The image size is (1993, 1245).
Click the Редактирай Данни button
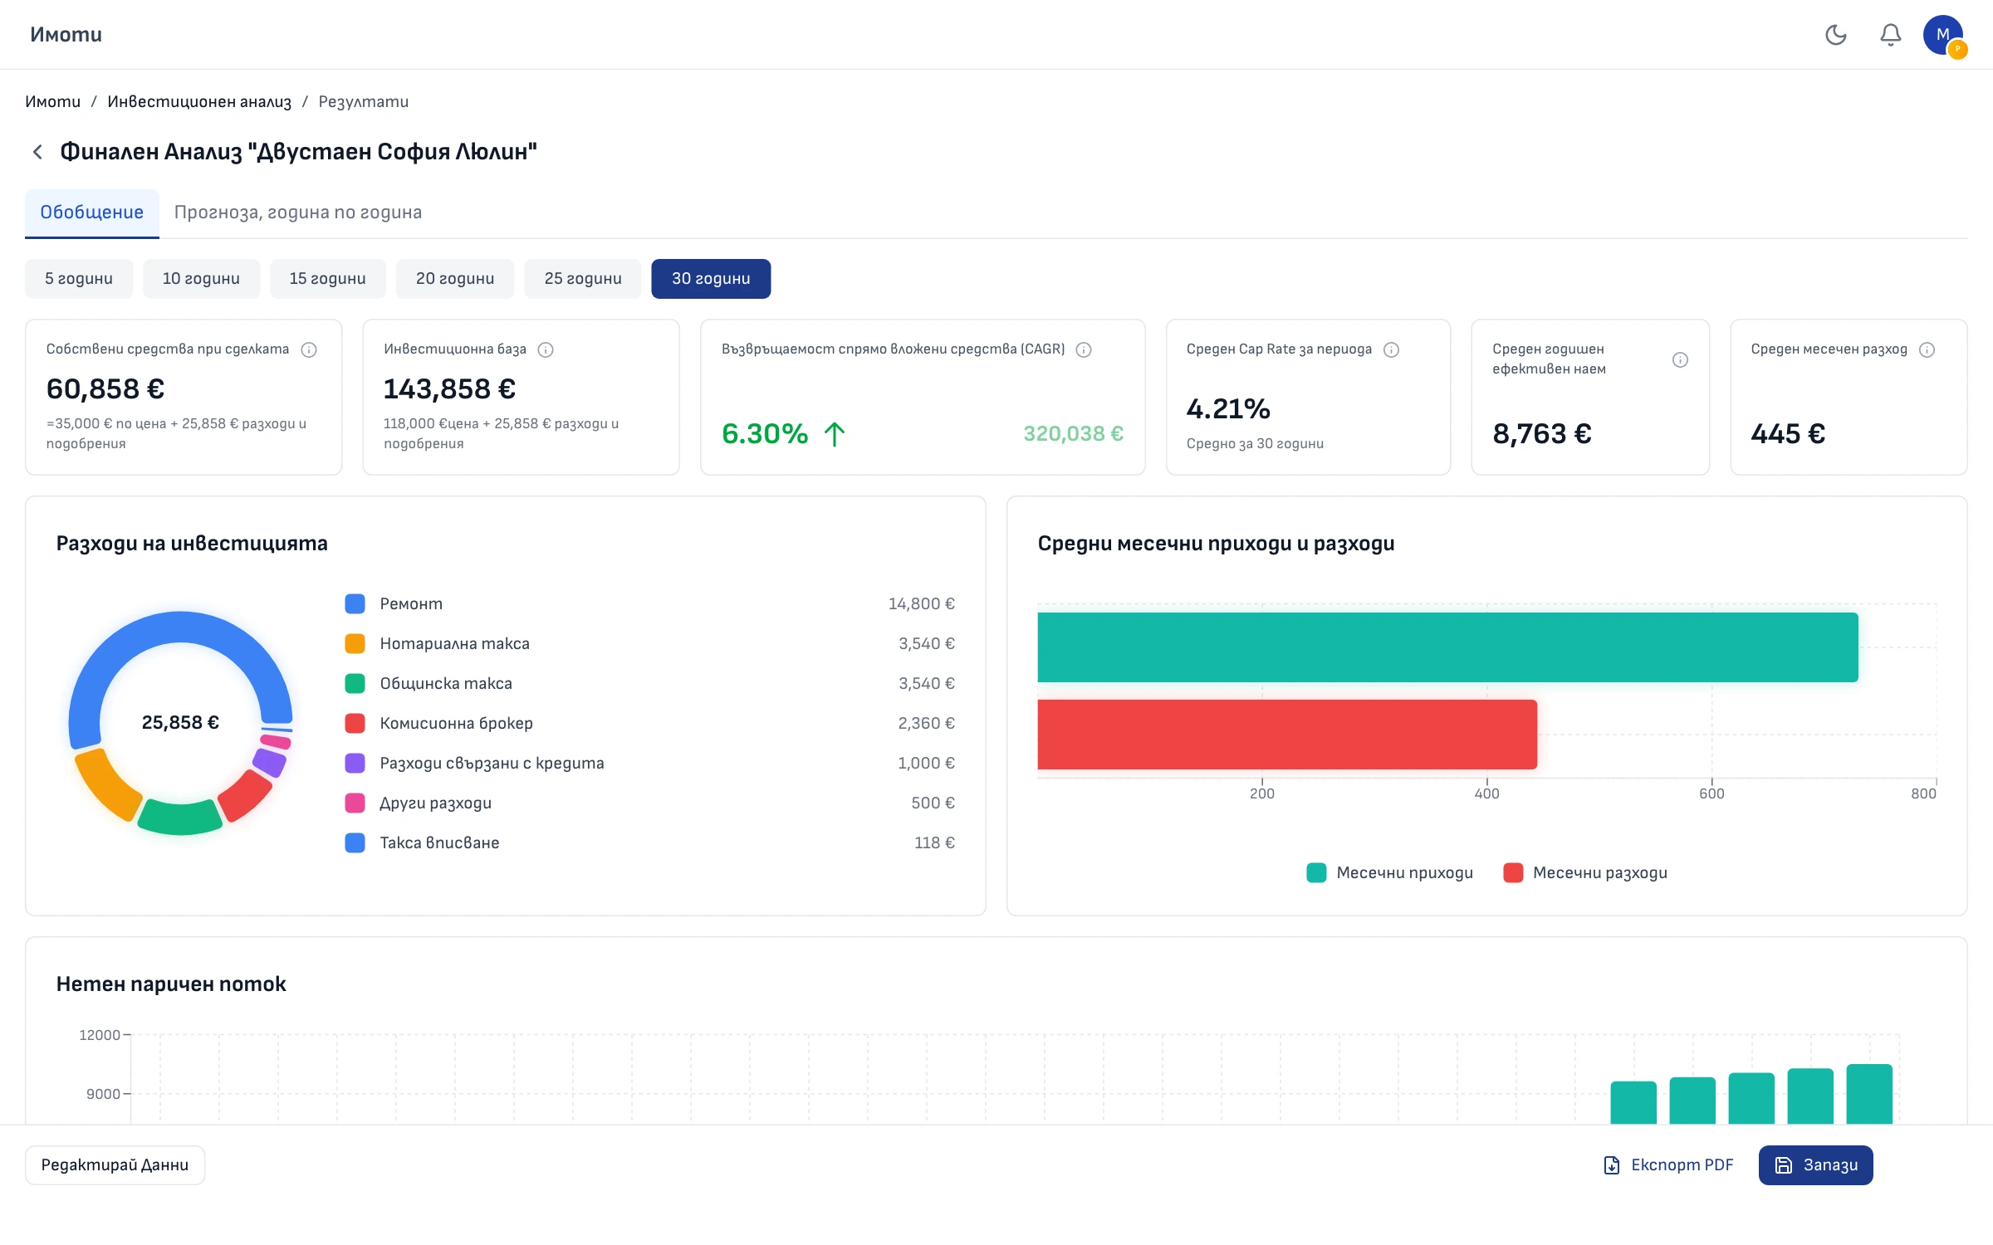115,1165
